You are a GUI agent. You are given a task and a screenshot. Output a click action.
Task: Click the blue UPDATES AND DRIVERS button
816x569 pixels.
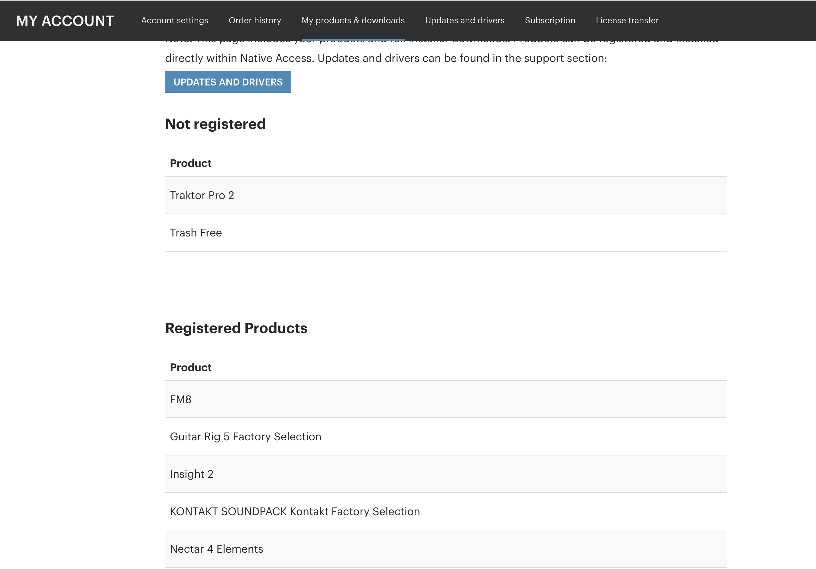[x=228, y=82]
